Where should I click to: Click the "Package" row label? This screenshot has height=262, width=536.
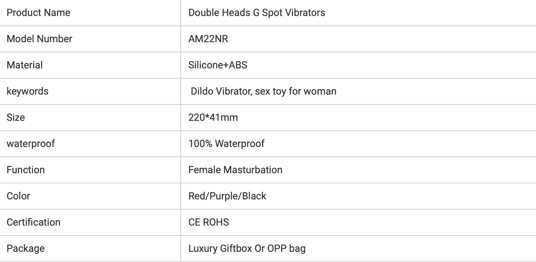[25, 249]
